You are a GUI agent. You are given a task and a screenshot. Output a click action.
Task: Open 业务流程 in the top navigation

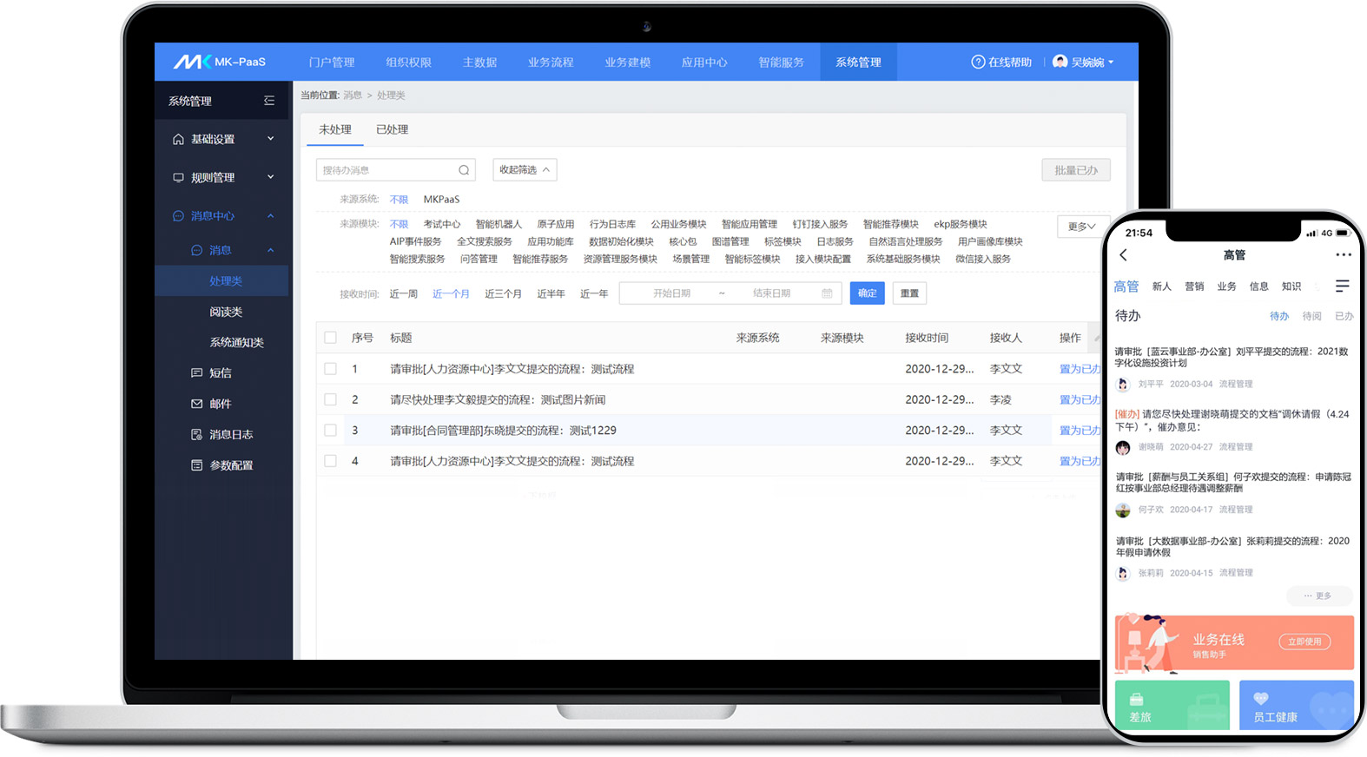pos(551,63)
